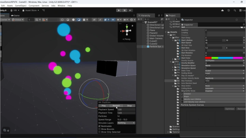
Task: Enable Show Bounds in Particles overlay
Action: tap(99, 129)
